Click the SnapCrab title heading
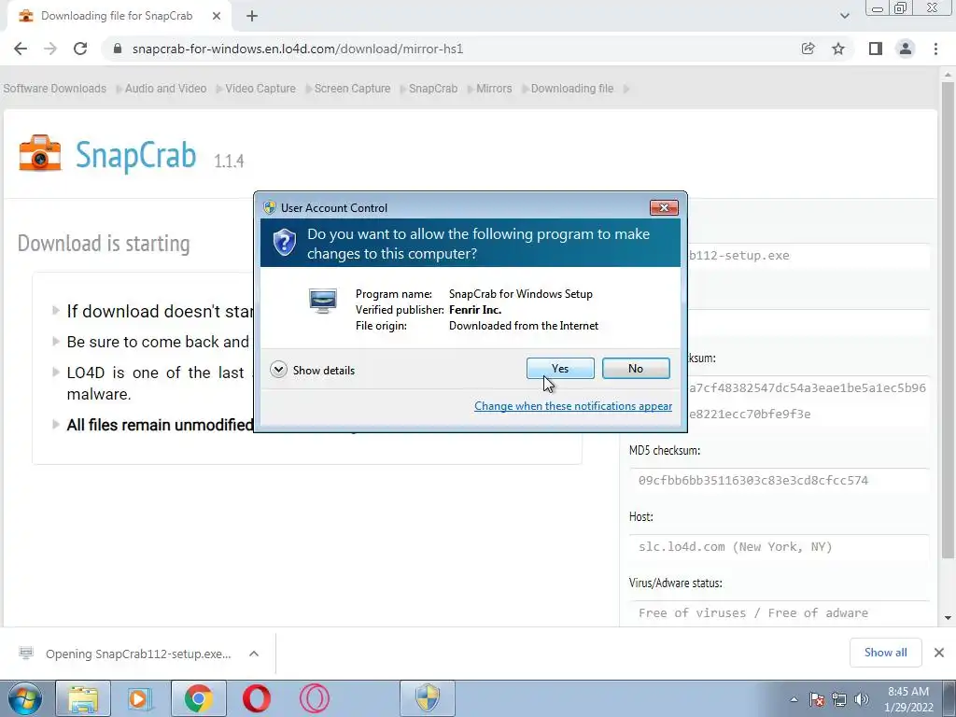This screenshot has height=717, width=956. (136, 155)
